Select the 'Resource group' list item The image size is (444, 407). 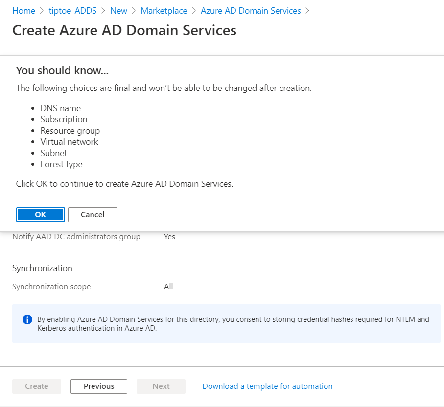click(70, 131)
